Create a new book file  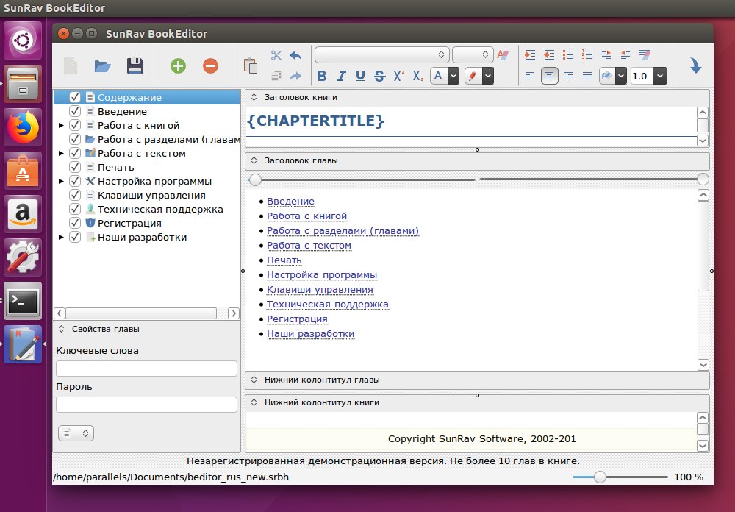[x=71, y=65]
